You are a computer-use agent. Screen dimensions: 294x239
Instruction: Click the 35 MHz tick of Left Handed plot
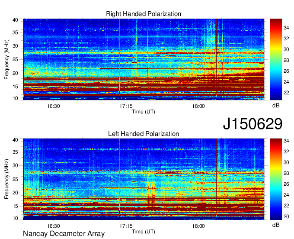pyautogui.click(x=15, y=152)
